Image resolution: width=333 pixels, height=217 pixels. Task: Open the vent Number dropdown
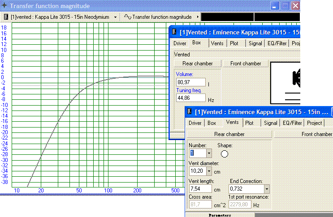pyautogui.click(x=209, y=153)
